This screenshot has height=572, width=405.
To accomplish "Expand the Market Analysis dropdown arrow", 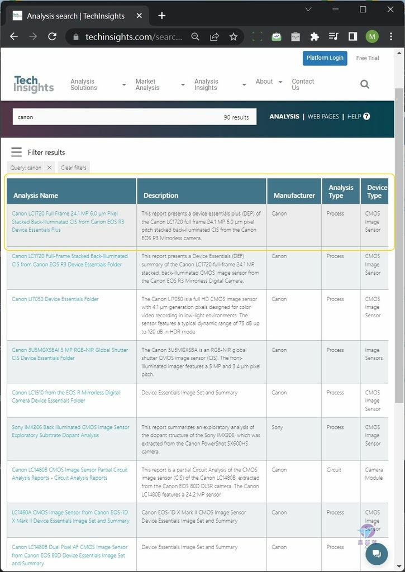I will (x=183, y=85).
